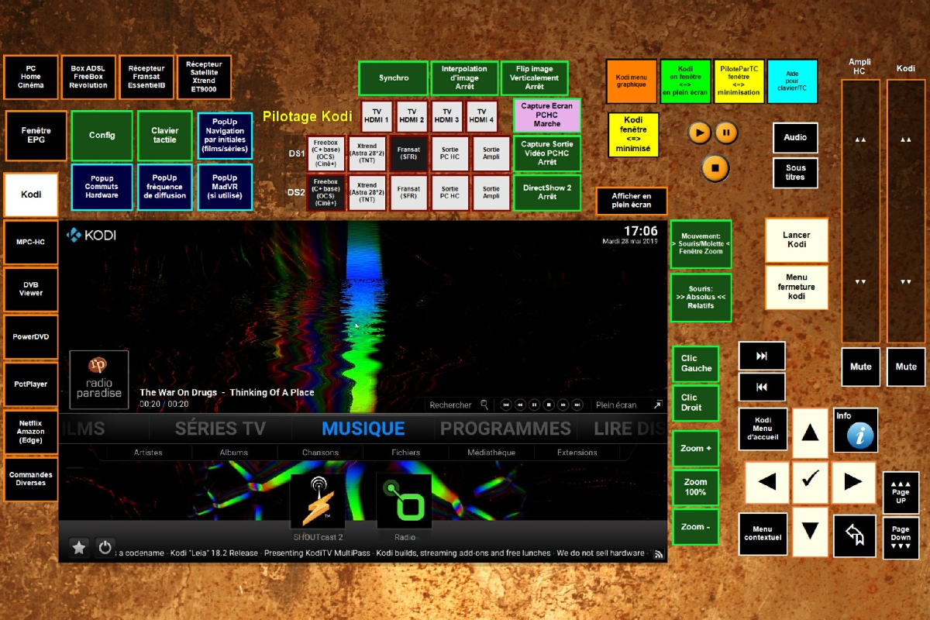Open PopUp MadVR panel
930x620 pixels.
click(224, 187)
